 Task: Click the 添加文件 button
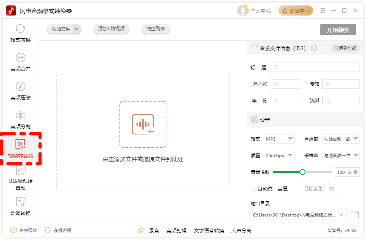[x=60, y=29]
